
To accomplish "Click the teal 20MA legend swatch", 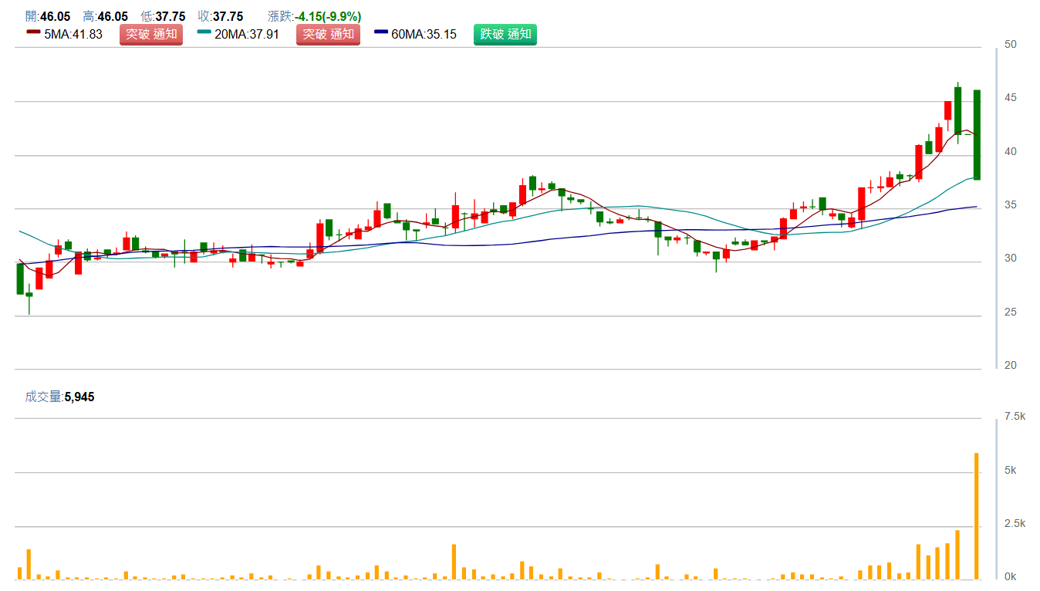I will 204,32.
